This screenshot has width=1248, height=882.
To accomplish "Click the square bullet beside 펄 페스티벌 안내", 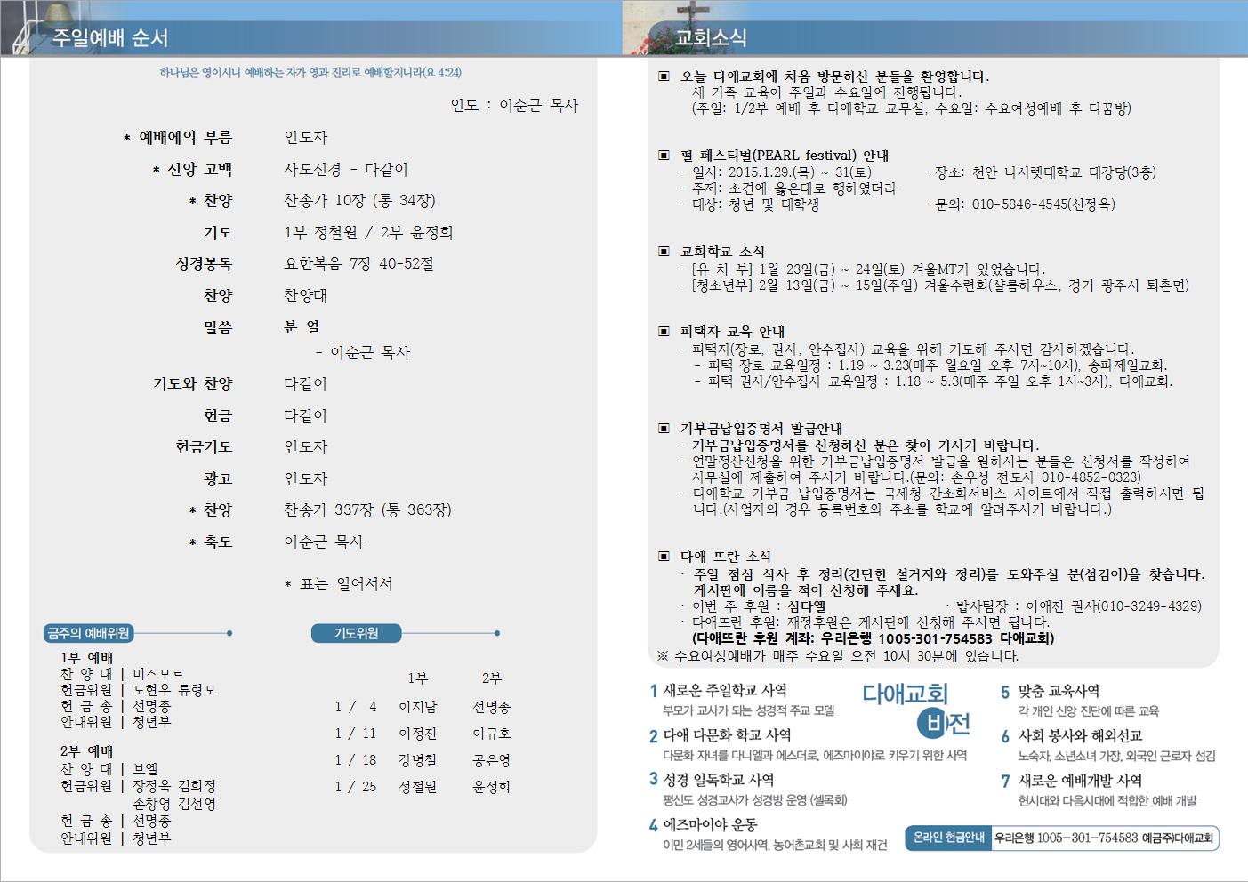I will coord(664,156).
